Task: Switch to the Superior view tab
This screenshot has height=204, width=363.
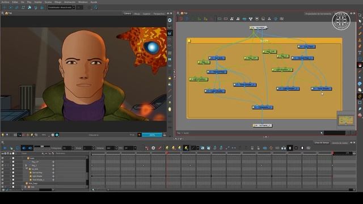Action: (146, 14)
